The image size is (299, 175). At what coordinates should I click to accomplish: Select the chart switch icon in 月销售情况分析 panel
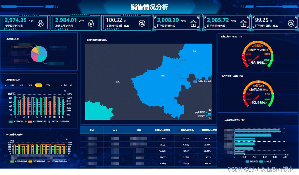point(71,85)
